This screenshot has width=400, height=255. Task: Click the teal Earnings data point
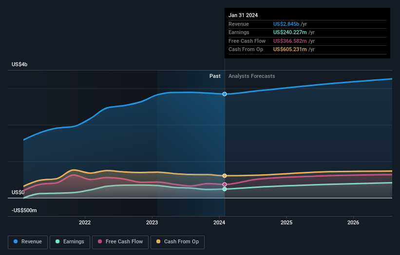pos(225,189)
